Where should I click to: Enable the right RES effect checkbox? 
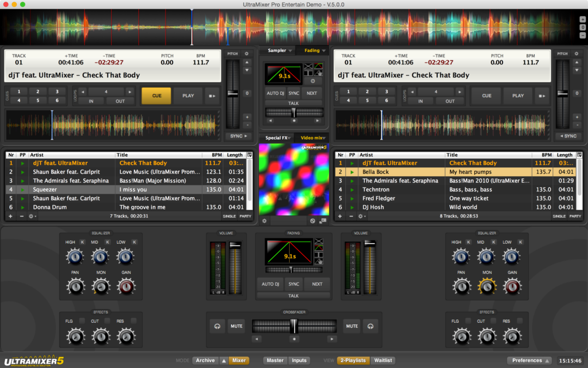pos(519,321)
